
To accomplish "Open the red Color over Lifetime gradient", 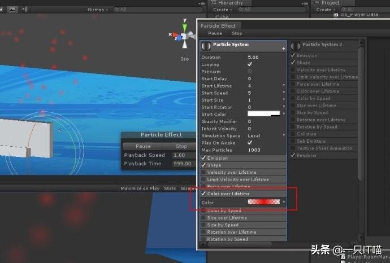I will pos(263,201).
